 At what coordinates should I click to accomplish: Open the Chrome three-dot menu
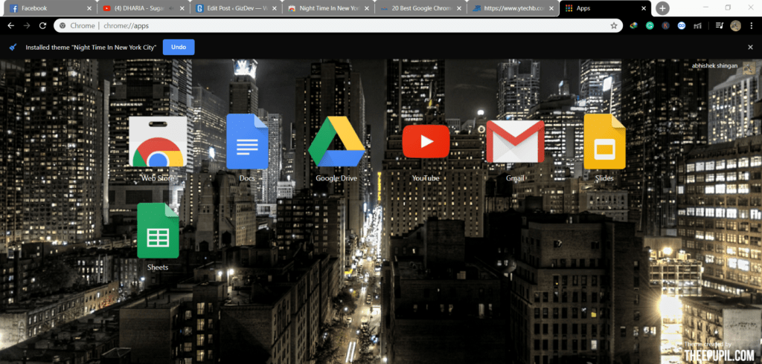pyautogui.click(x=751, y=26)
